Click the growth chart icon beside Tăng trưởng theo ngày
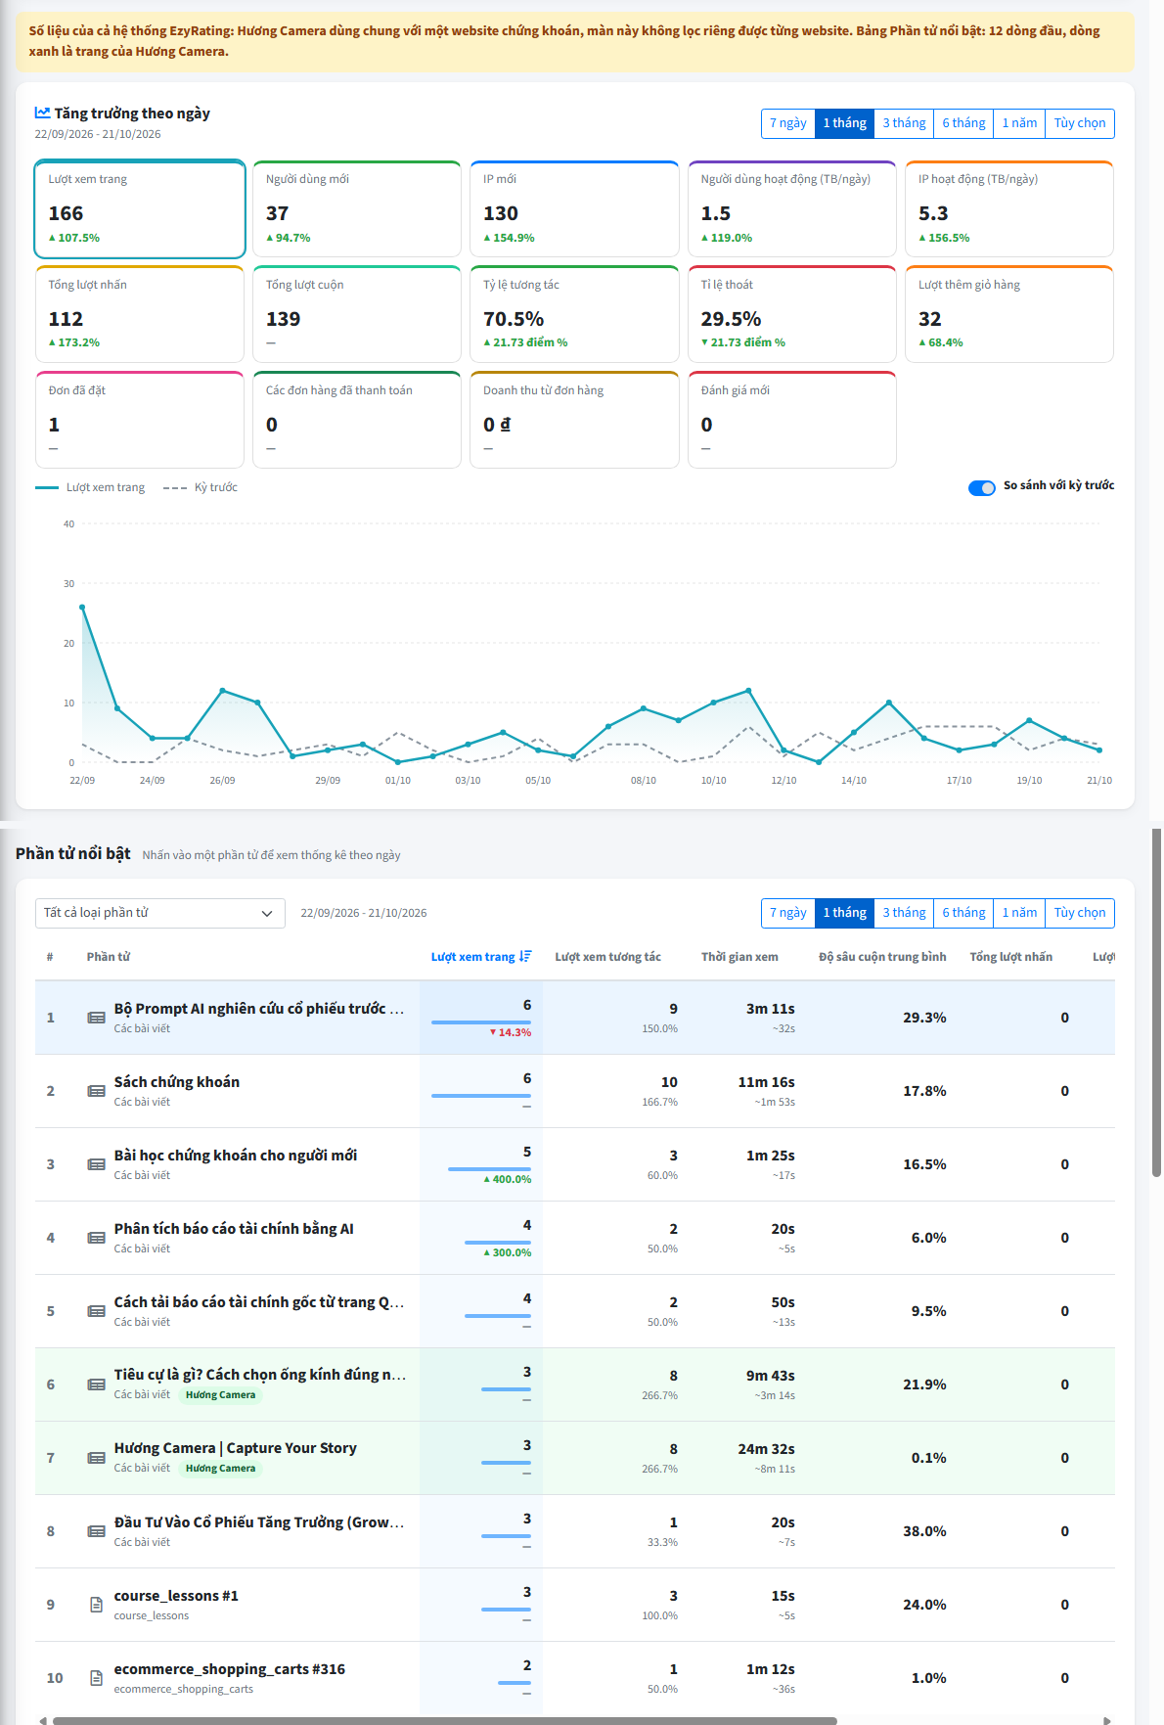The width and height of the screenshot is (1164, 1725). coord(42,113)
